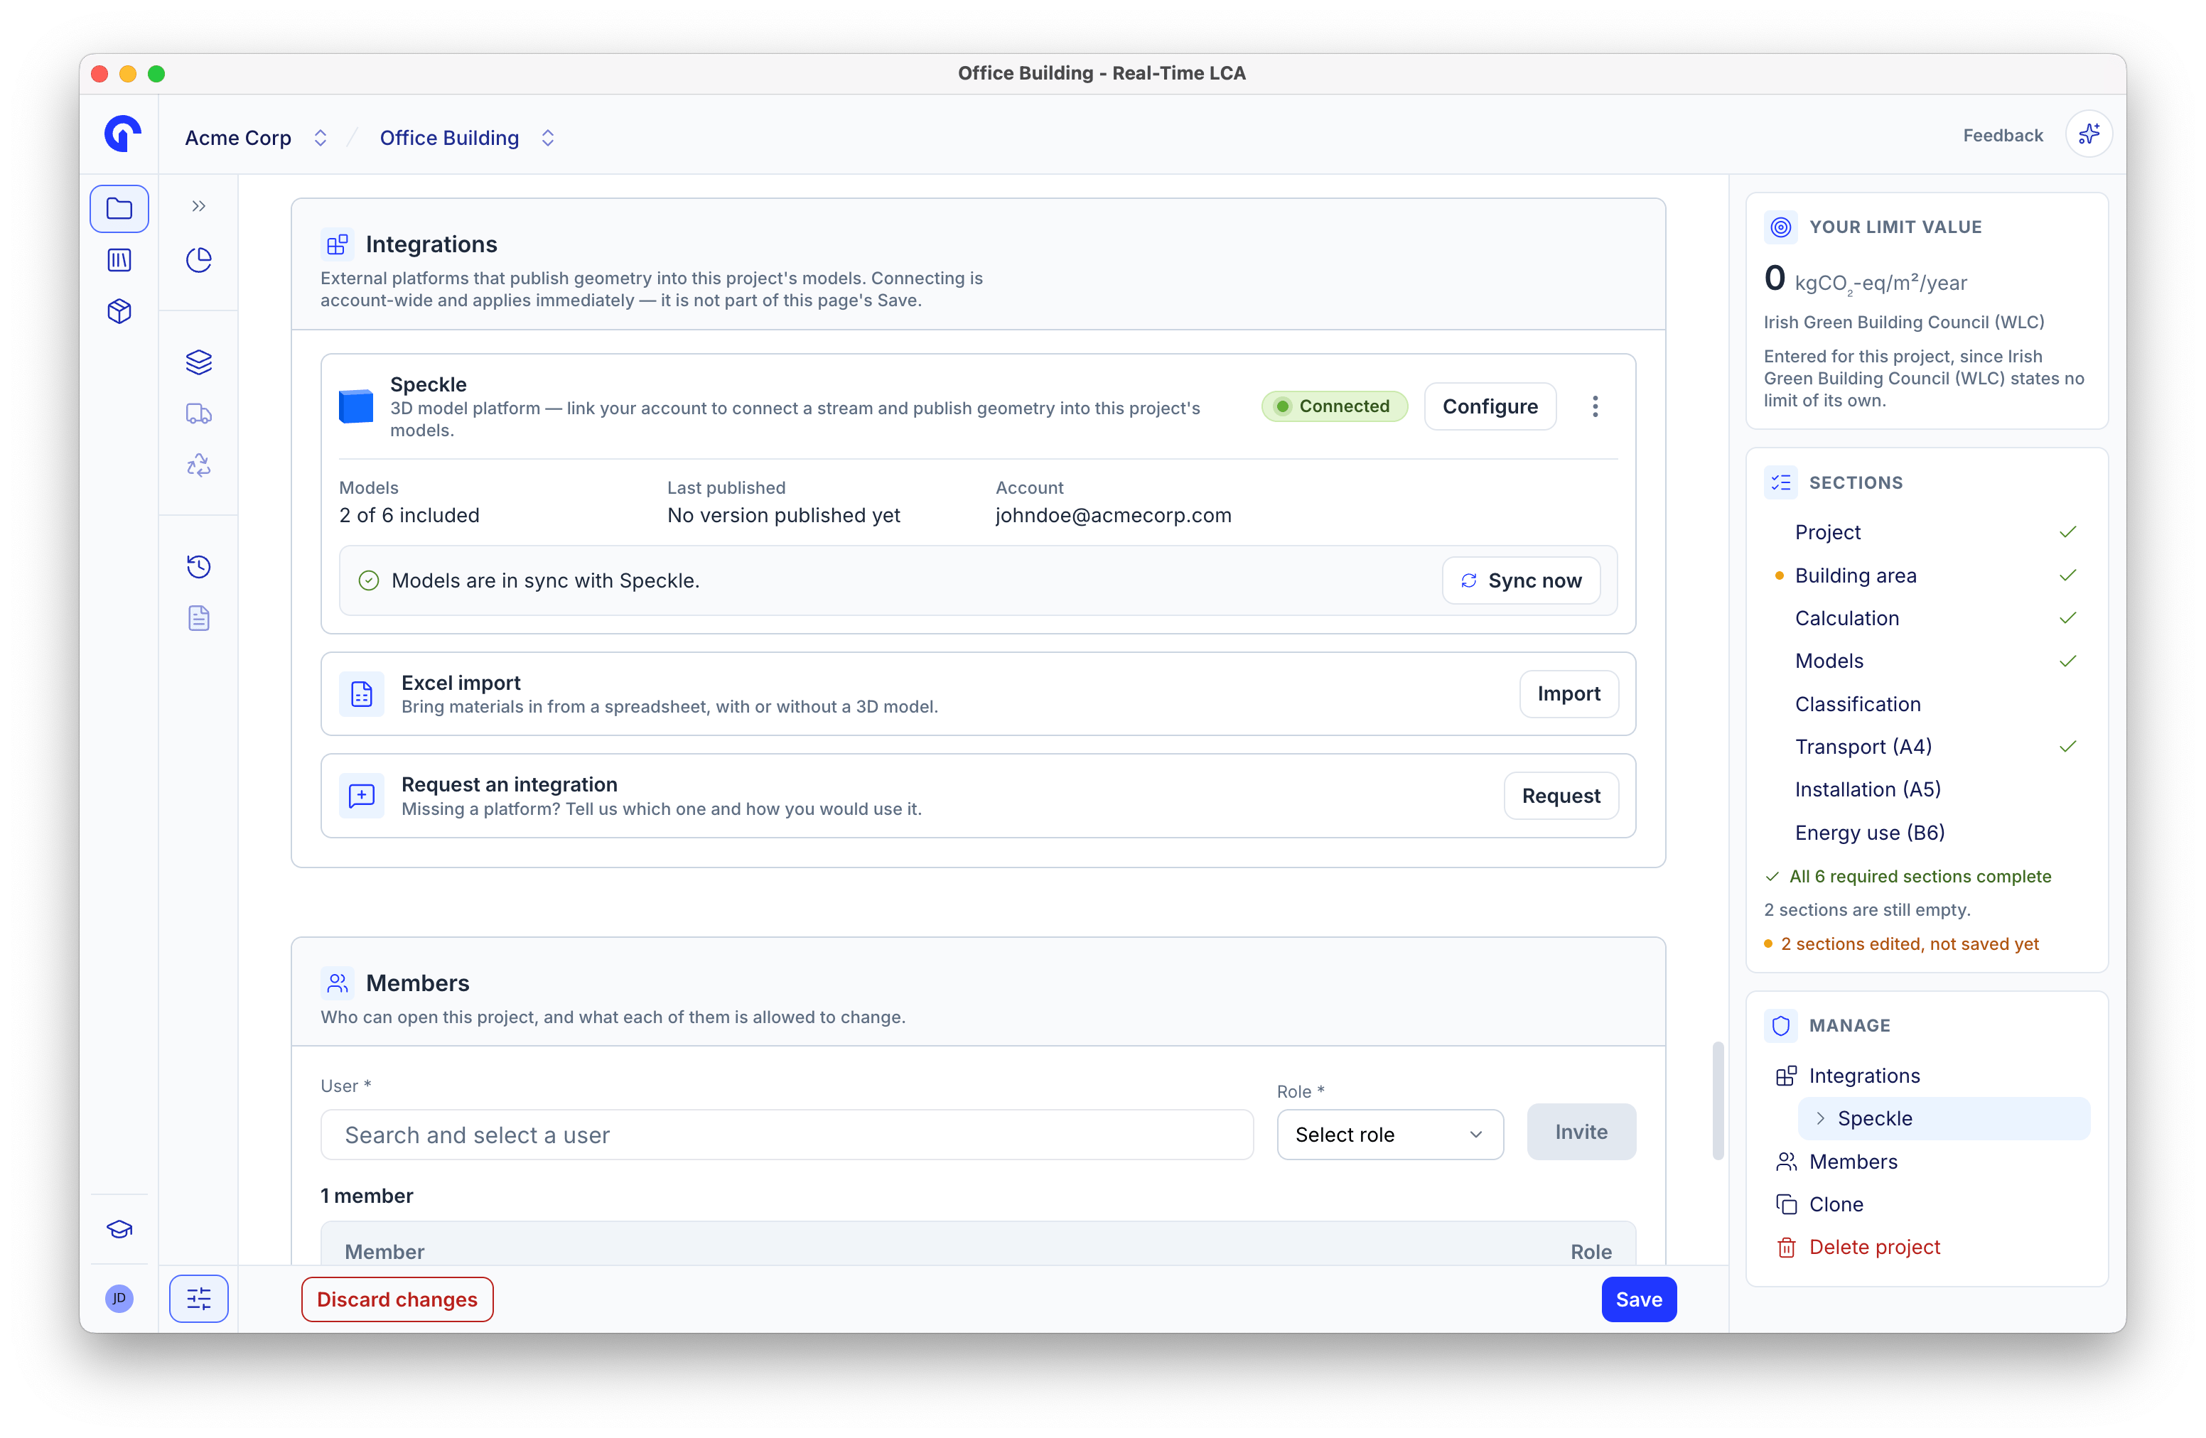Screen dimensions: 2206x1438
Task: Click the Search and select a user field
Action: point(787,1135)
